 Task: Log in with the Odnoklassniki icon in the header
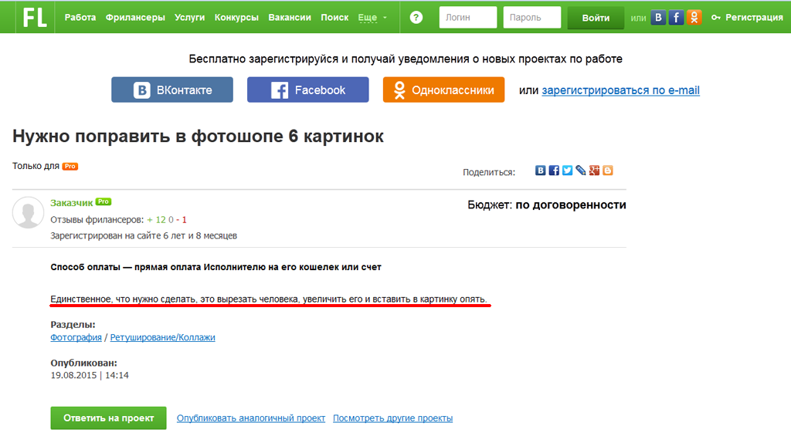[x=694, y=18]
